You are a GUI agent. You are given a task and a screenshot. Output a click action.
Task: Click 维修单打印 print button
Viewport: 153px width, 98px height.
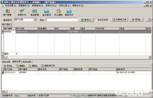pyautogui.click(x=48, y=66)
